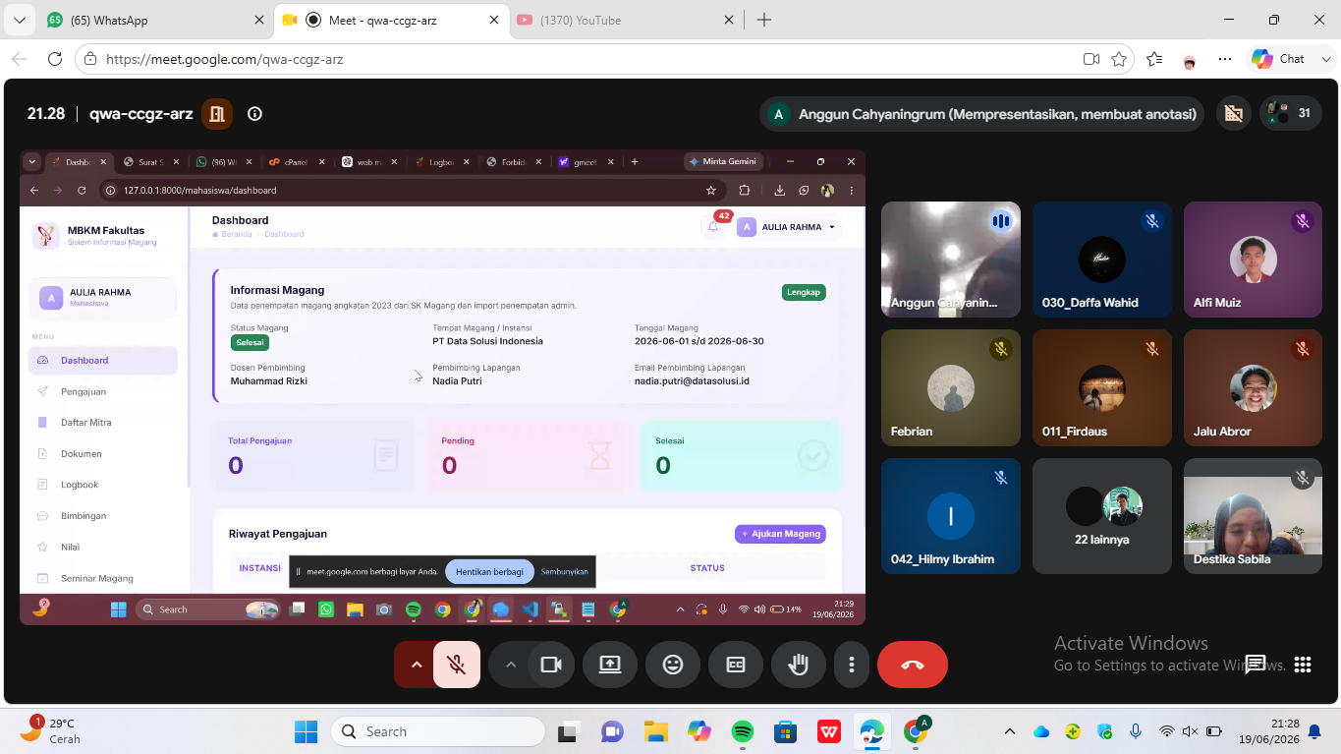Unmute the microphone in the Meet call
Image resolution: width=1341 pixels, height=754 pixels.
click(x=457, y=665)
